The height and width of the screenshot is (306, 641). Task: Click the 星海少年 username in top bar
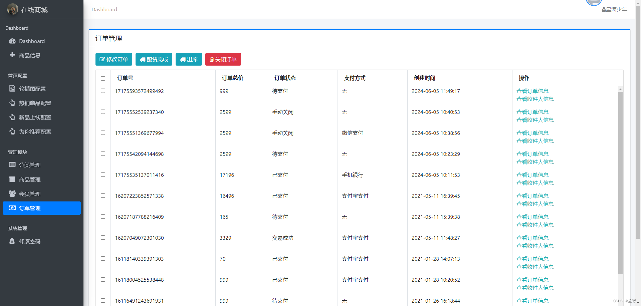(x=617, y=10)
